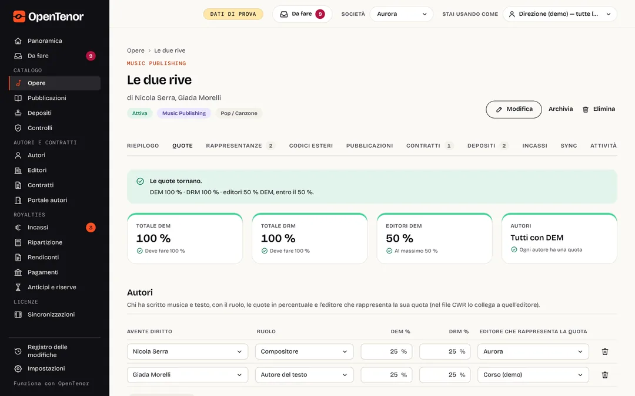635x396 pixels.
Task: Click the Contratti document icon in sidebar
Action: [x=18, y=185]
